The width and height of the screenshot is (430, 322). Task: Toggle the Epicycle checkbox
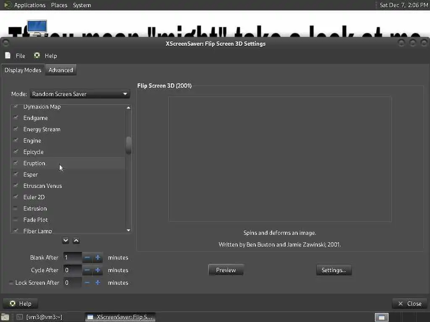pos(16,152)
